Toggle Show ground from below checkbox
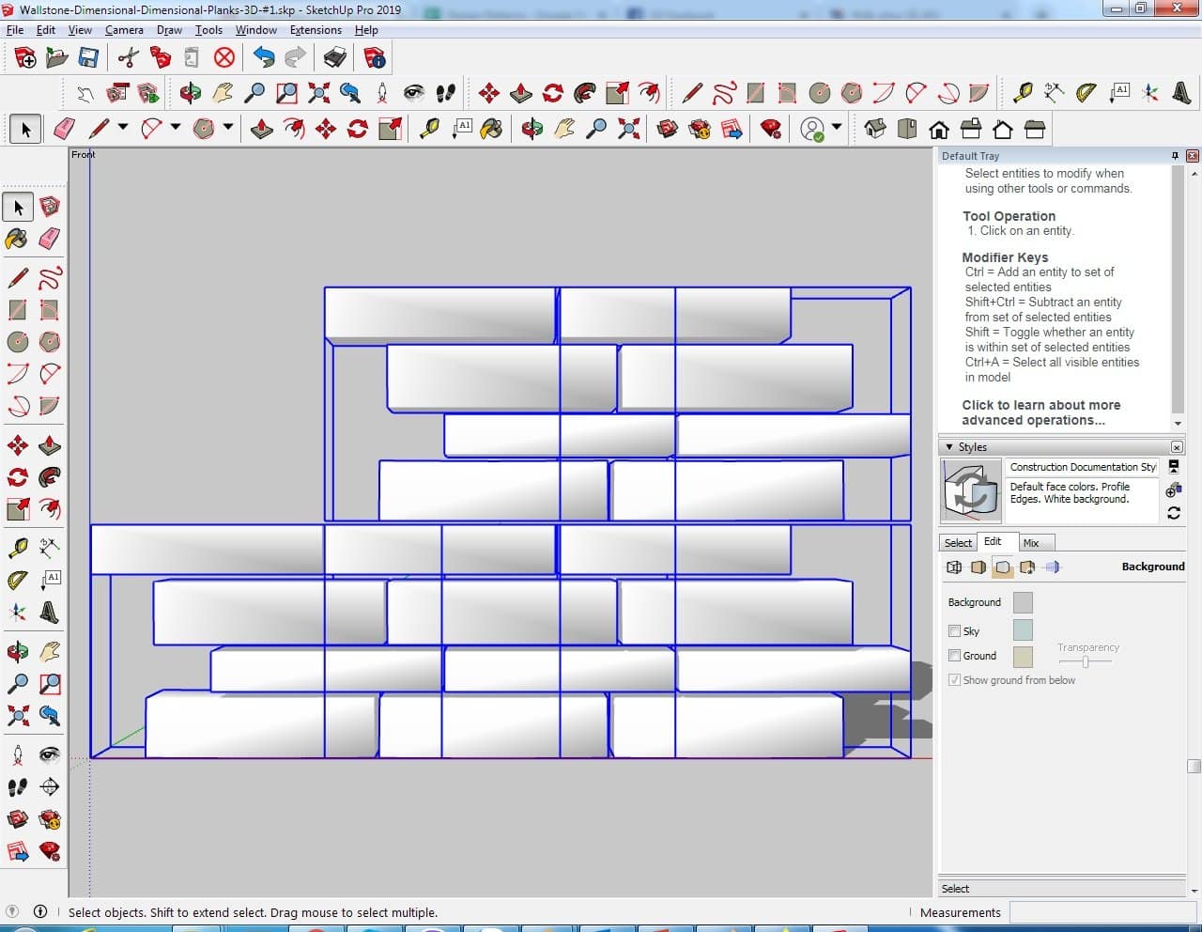Image resolution: width=1202 pixels, height=932 pixels. pos(955,680)
